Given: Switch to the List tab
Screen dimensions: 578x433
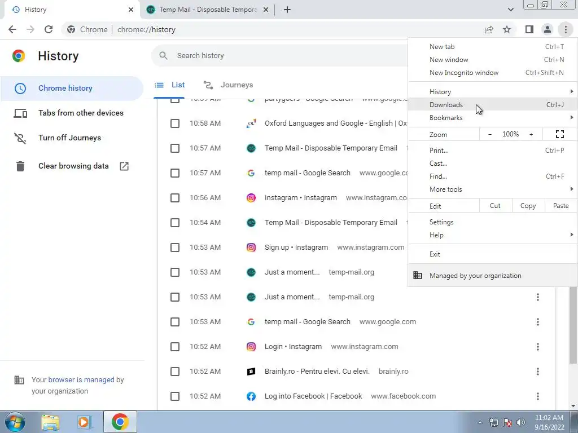Looking at the screenshot, I should pyautogui.click(x=169, y=85).
